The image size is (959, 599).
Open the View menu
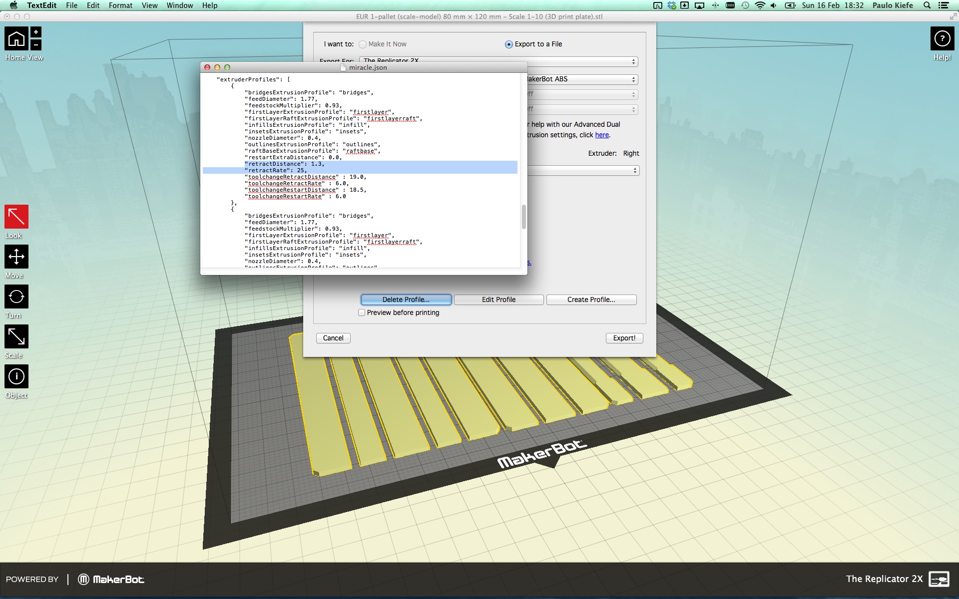coord(149,5)
